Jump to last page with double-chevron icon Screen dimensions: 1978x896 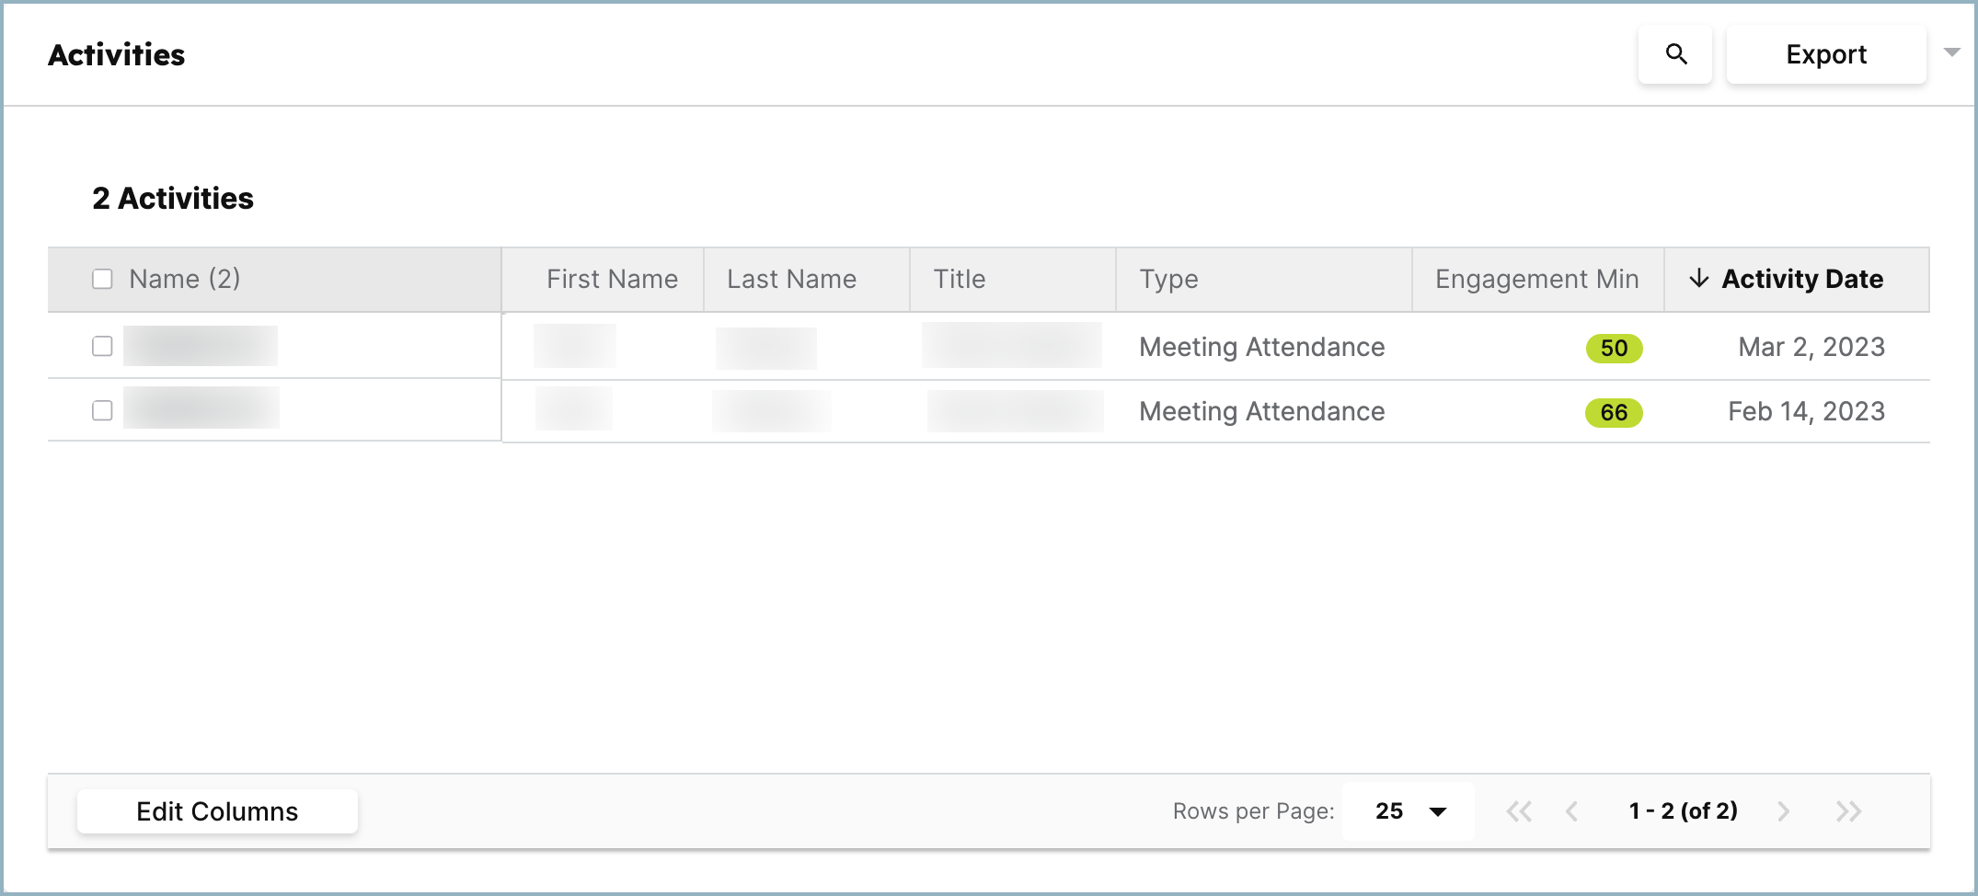click(1849, 810)
